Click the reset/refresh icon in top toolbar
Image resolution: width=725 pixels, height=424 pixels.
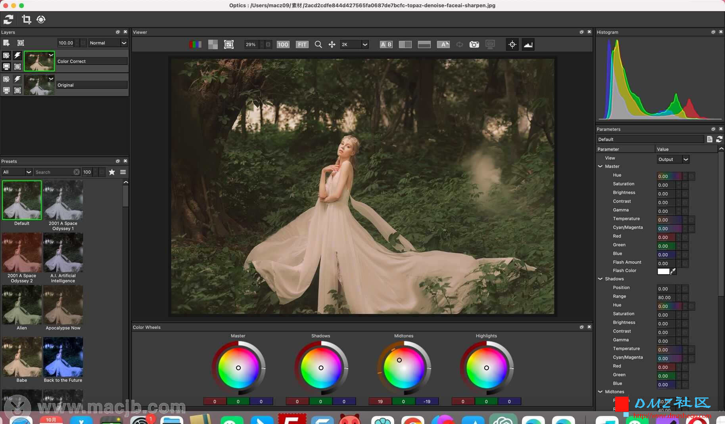[8, 19]
